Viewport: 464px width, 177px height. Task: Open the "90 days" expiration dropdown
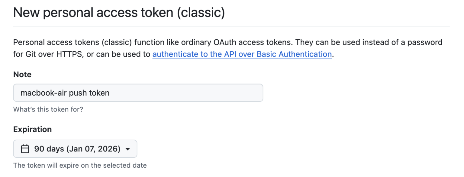[x=75, y=149]
